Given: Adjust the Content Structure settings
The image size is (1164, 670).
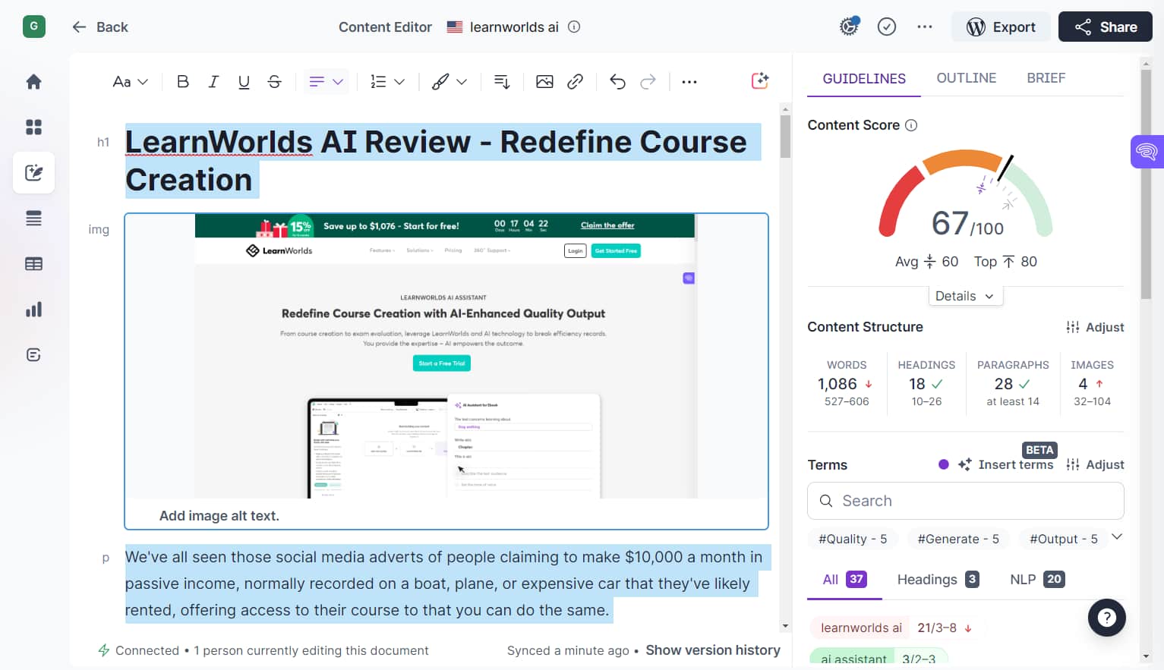Looking at the screenshot, I should tap(1095, 327).
